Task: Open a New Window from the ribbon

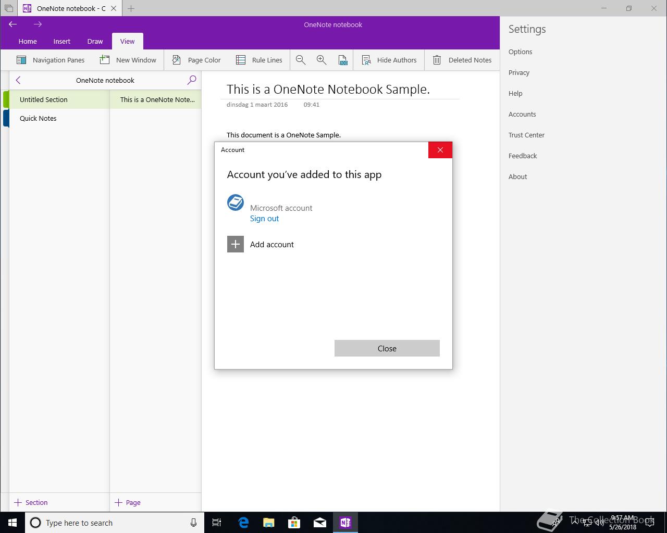Action: coord(128,60)
